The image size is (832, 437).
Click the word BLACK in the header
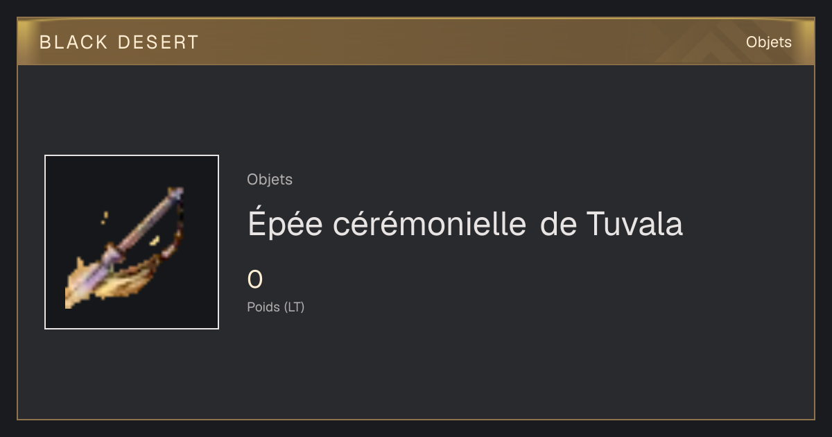click(x=73, y=42)
